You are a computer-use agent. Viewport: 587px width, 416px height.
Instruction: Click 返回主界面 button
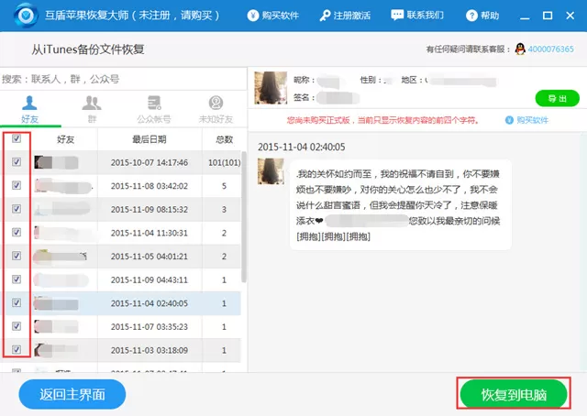pos(72,394)
